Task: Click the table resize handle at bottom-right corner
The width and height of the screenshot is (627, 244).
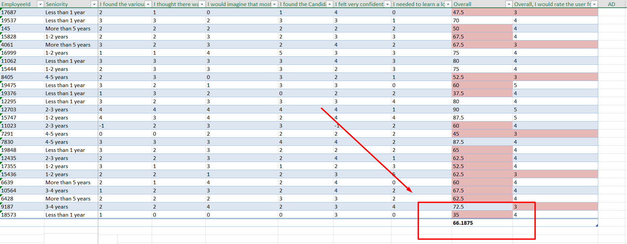Action: tap(597, 225)
